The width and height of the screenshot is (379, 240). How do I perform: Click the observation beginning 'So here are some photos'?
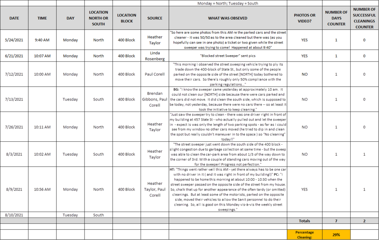[x=228, y=40]
